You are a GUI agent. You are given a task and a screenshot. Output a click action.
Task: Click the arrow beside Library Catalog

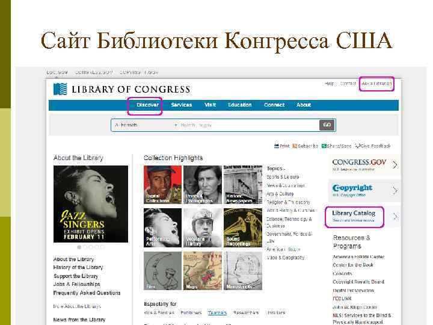[396, 217]
